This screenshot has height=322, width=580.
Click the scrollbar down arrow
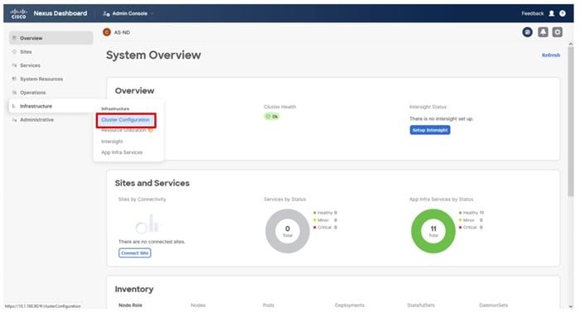tap(570, 306)
